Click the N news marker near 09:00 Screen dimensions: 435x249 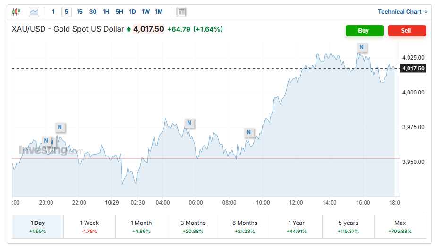[x=249, y=132]
